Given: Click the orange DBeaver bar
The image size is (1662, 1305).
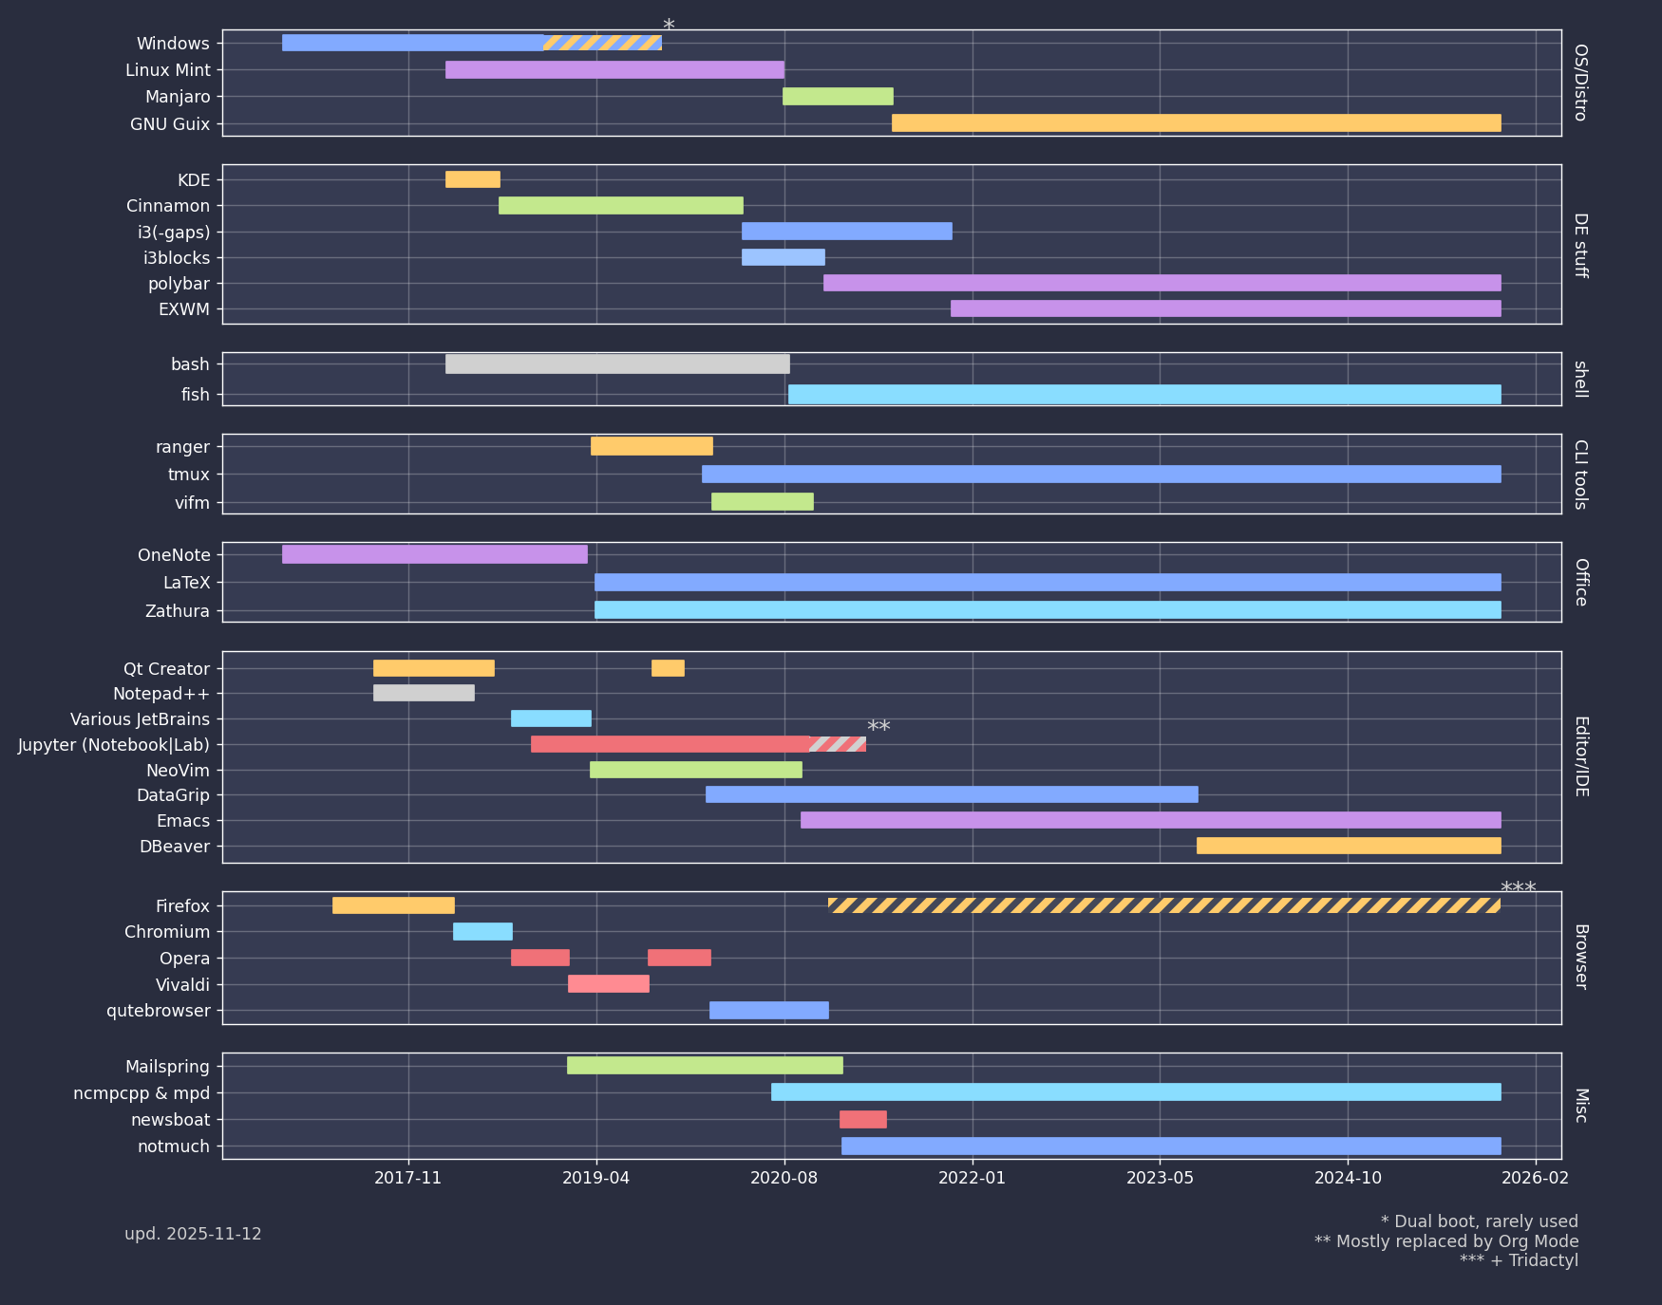Looking at the screenshot, I should point(1349,846).
